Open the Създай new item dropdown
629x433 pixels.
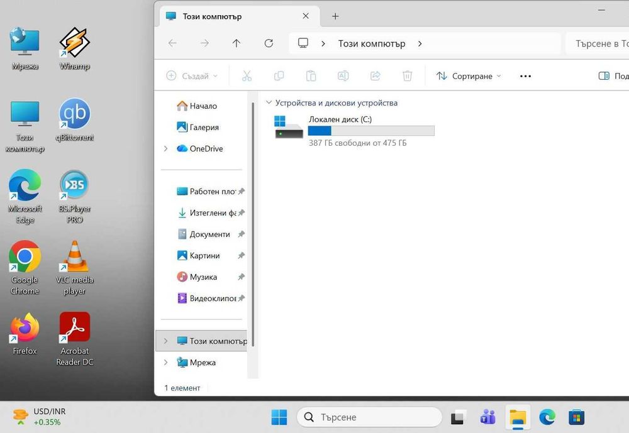(192, 76)
